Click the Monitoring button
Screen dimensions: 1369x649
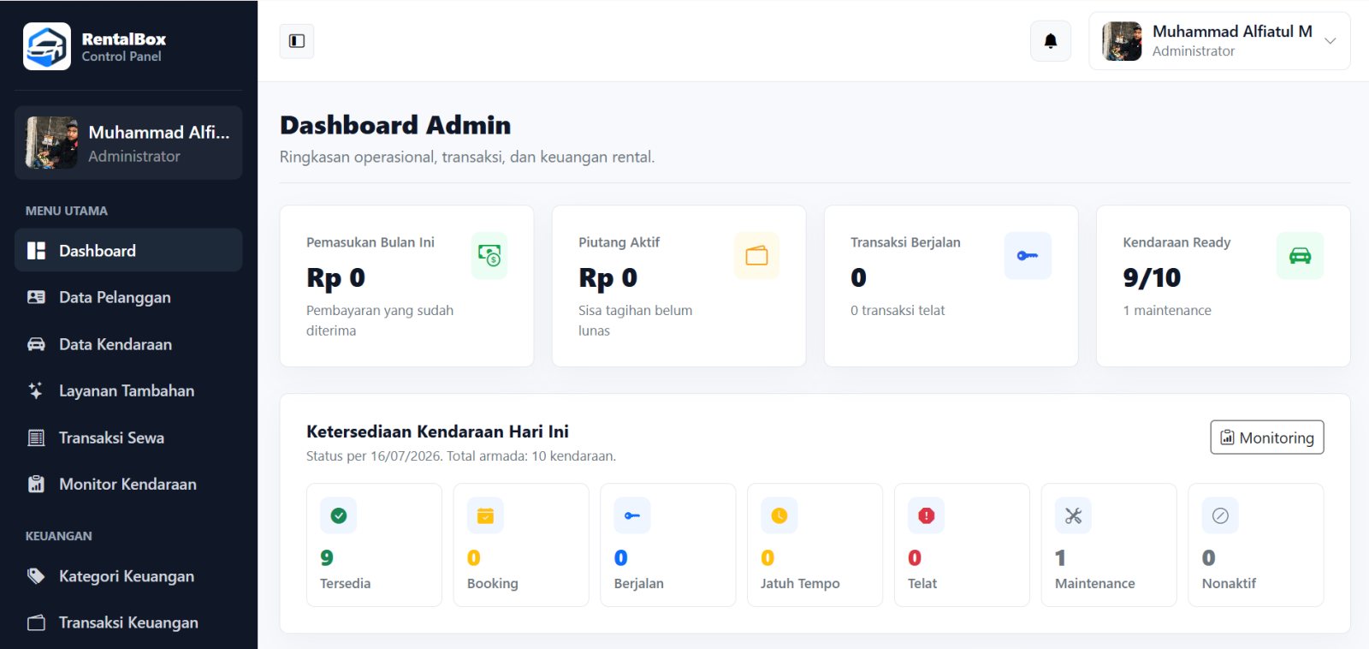[1267, 438]
